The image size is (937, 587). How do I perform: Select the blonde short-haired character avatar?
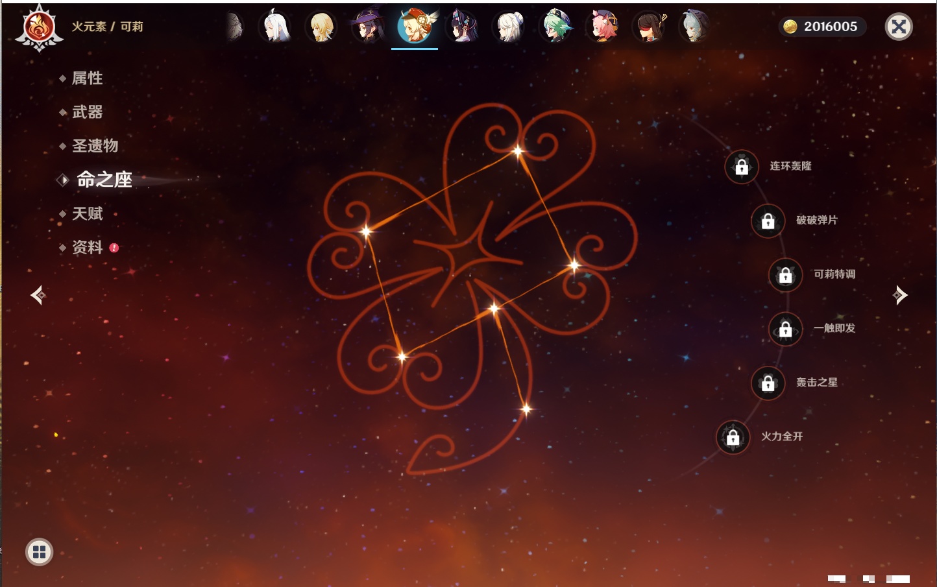[322, 27]
